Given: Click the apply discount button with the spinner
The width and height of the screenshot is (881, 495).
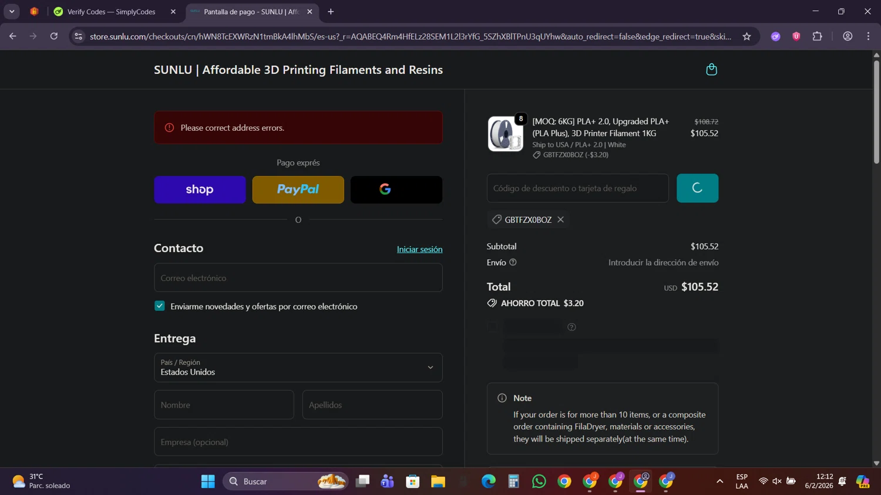Looking at the screenshot, I should pyautogui.click(x=697, y=188).
